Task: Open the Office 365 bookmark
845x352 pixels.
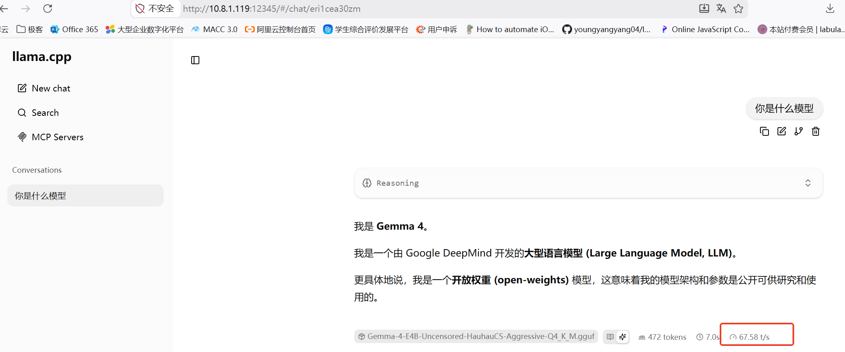Action: point(74,29)
